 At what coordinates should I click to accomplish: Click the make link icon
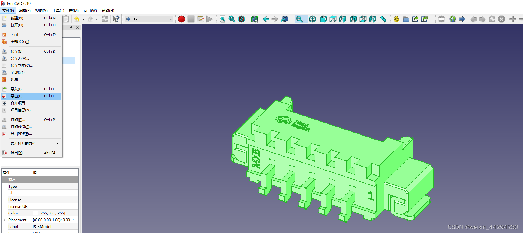coord(415,19)
